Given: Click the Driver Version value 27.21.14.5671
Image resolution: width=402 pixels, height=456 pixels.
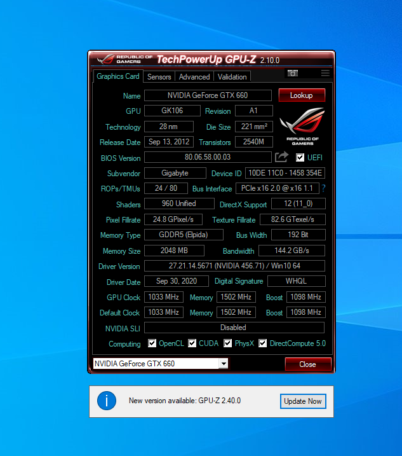Looking at the screenshot, I should [234, 266].
